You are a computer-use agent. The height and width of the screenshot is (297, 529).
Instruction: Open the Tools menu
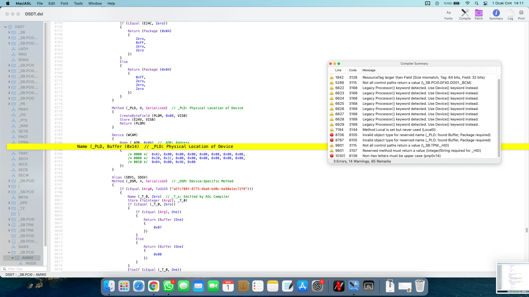78,3
